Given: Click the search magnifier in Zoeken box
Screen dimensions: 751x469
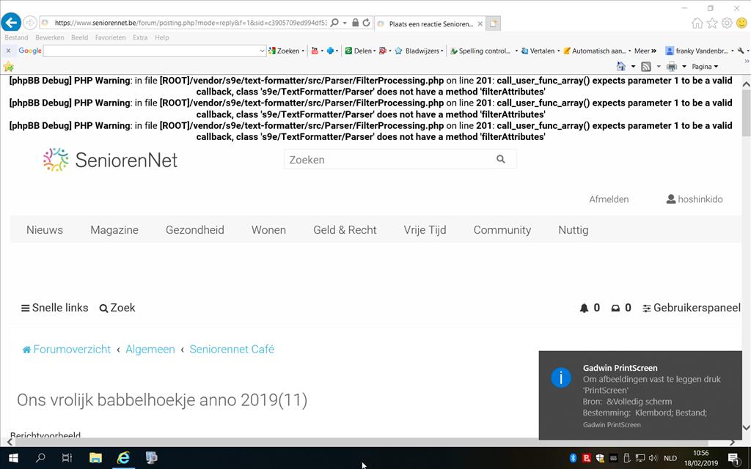Looking at the screenshot, I should click(501, 159).
